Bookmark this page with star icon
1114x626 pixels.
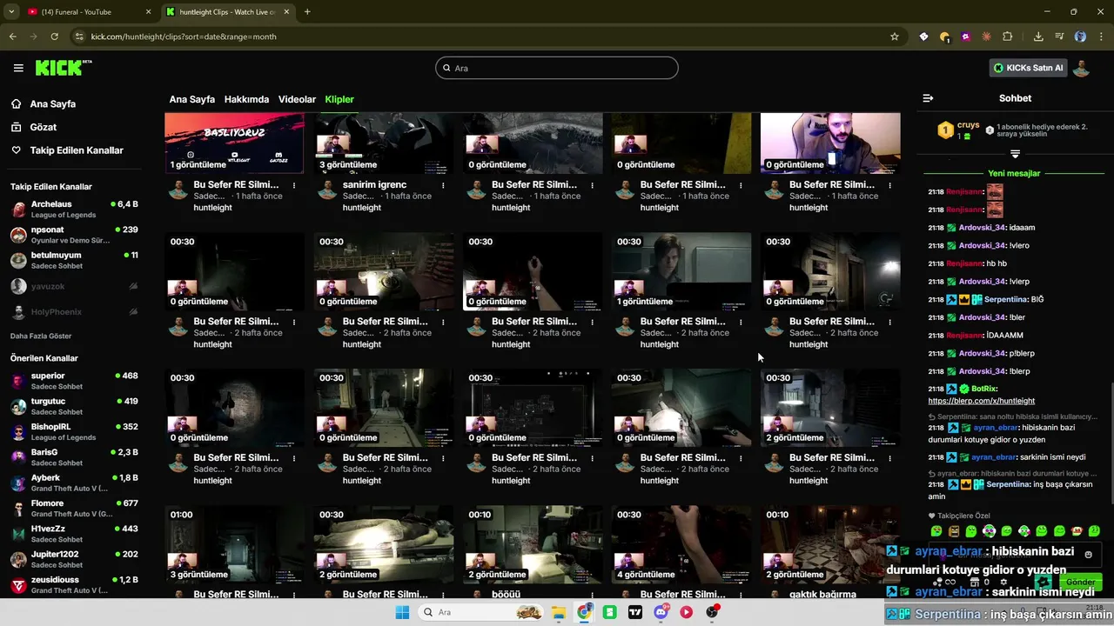(894, 37)
